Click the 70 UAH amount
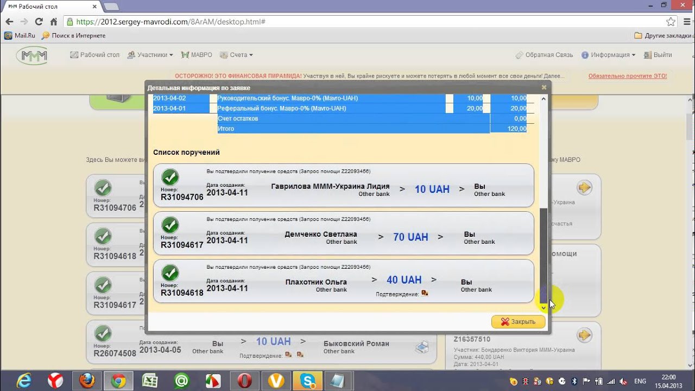 coord(410,237)
